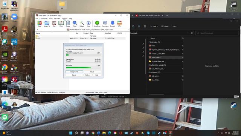The height and width of the screenshot is (136, 241).
Task: Switch to large thumbnails view in Explorer status bar
Action: click(x=238, y=97)
